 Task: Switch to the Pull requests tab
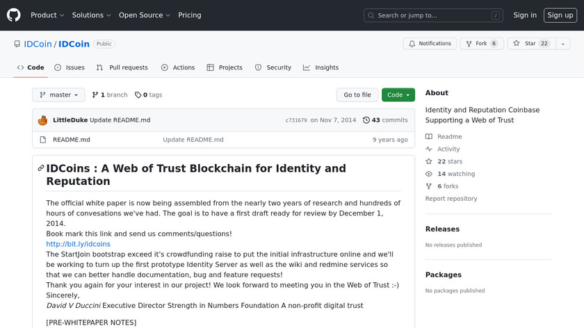pyautogui.click(x=122, y=67)
